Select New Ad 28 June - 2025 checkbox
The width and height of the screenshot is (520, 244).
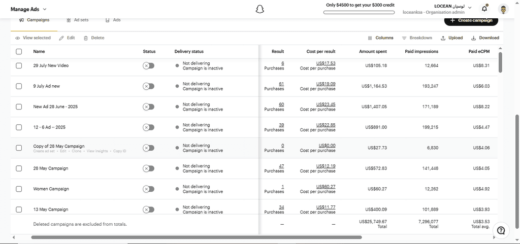click(19, 107)
